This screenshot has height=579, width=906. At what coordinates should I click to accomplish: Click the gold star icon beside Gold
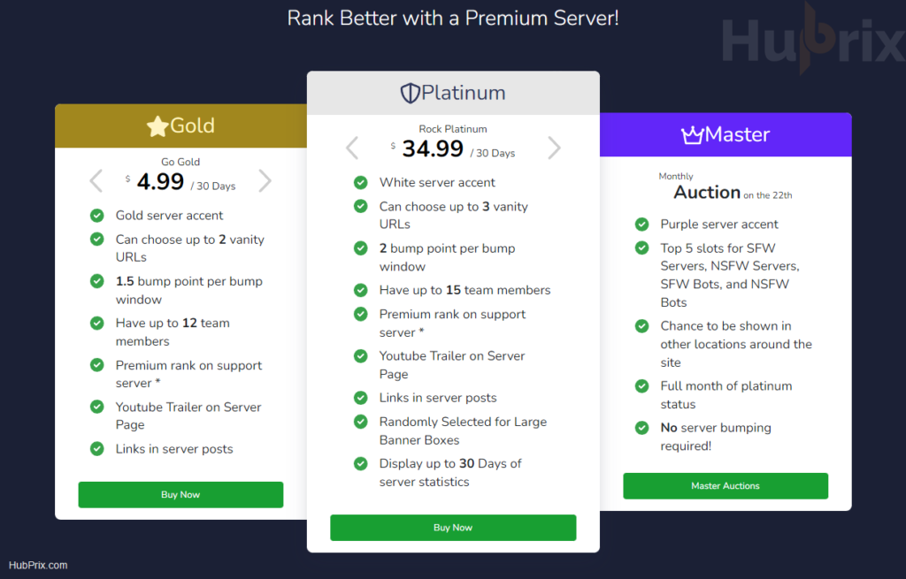[x=157, y=126]
